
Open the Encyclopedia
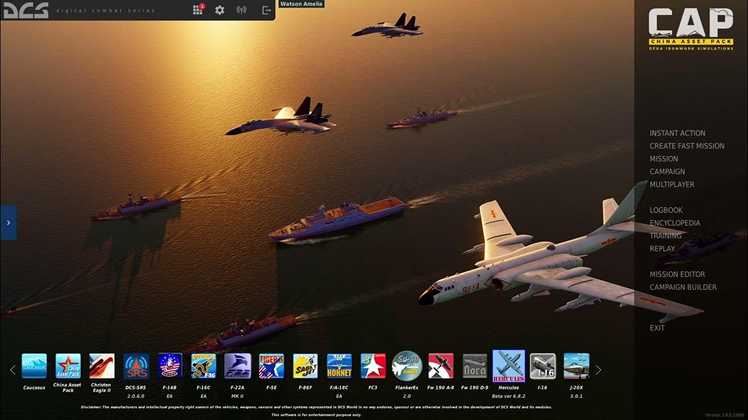(675, 223)
